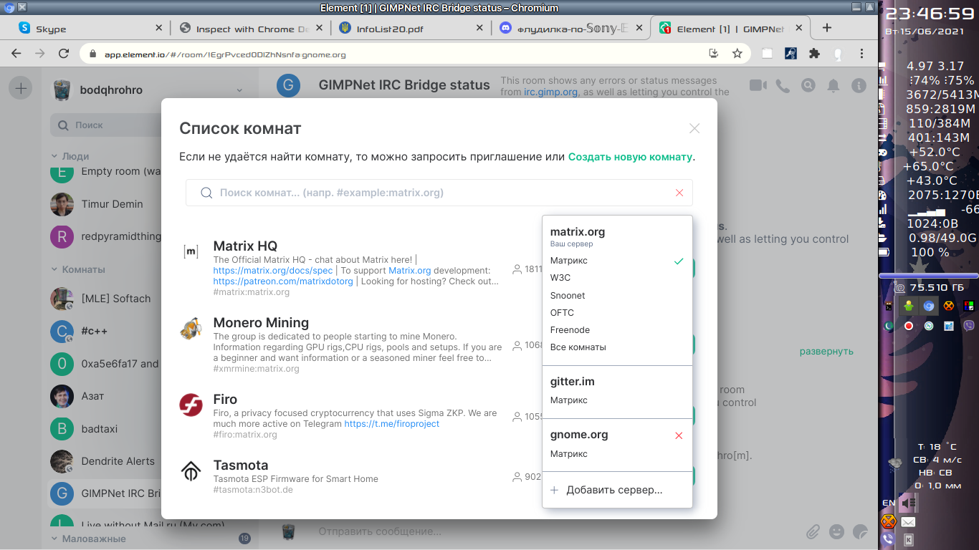Click the развернуть link
The height and width of the screenshot is (550, 979).
(x=826, y=352)
